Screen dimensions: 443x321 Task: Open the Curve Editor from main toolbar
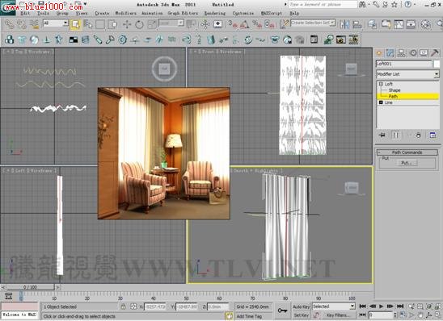pos(399,24)
